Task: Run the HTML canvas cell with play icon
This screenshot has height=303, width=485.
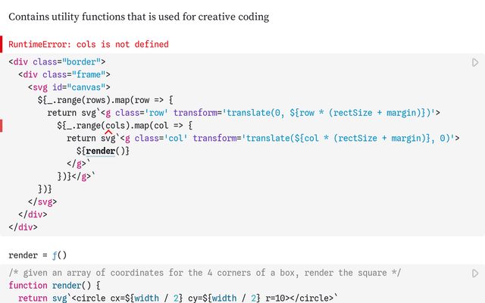Action: (x=475, y=62)
